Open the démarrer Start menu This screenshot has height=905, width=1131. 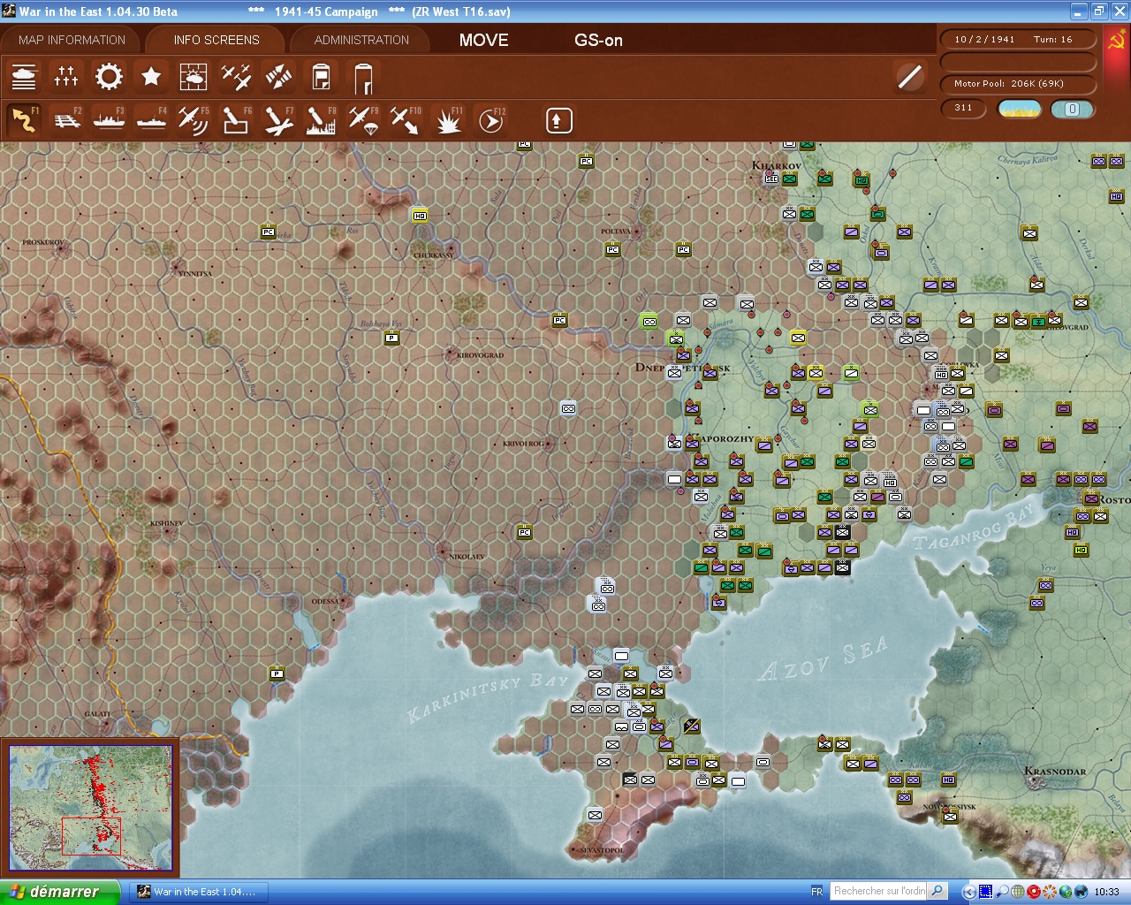point(59,892)
